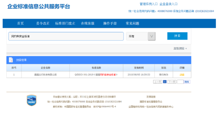This screenshot has height=114, width=219.
Task: Click the 状态 column header
Action: tap(164, 68)
